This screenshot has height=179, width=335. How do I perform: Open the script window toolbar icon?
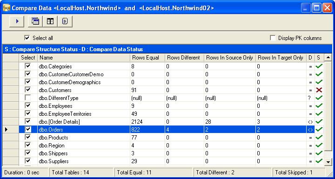(35, 21)
